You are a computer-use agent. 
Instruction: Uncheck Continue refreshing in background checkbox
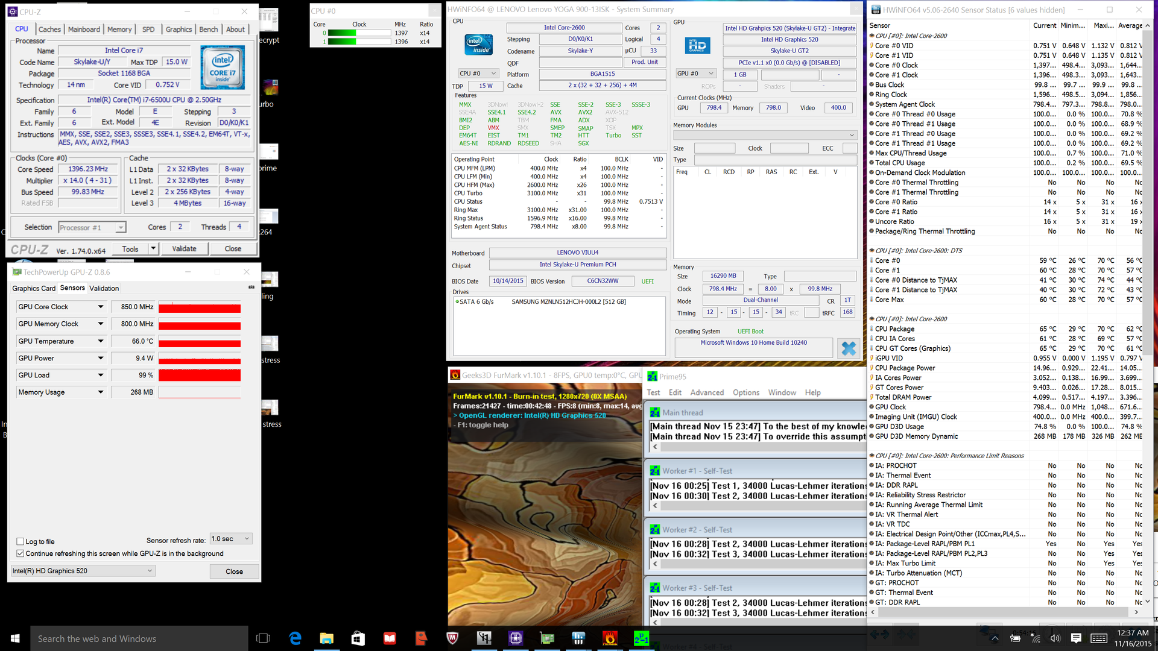click(21, 553)
